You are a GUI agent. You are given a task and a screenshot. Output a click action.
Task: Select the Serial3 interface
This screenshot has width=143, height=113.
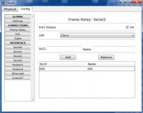coord(18,60)
